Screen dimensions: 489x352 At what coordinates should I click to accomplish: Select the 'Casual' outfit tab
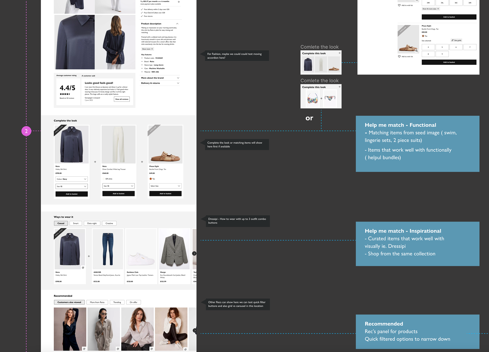click(x=61, y=223)
